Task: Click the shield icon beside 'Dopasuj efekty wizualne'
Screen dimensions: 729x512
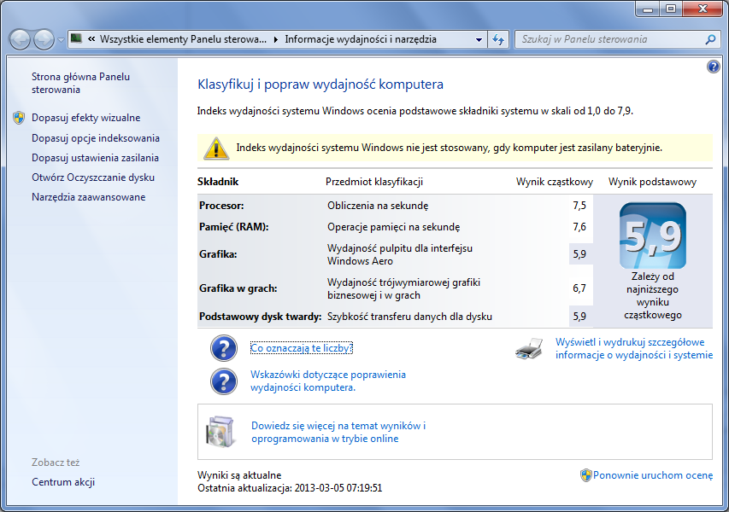Action: click(x=19, y=118)
